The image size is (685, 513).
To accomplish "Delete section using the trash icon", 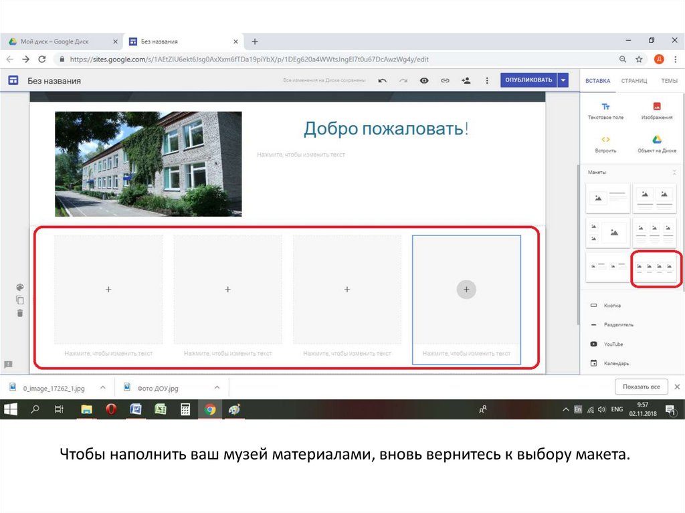I will click(x=20, y=312).
